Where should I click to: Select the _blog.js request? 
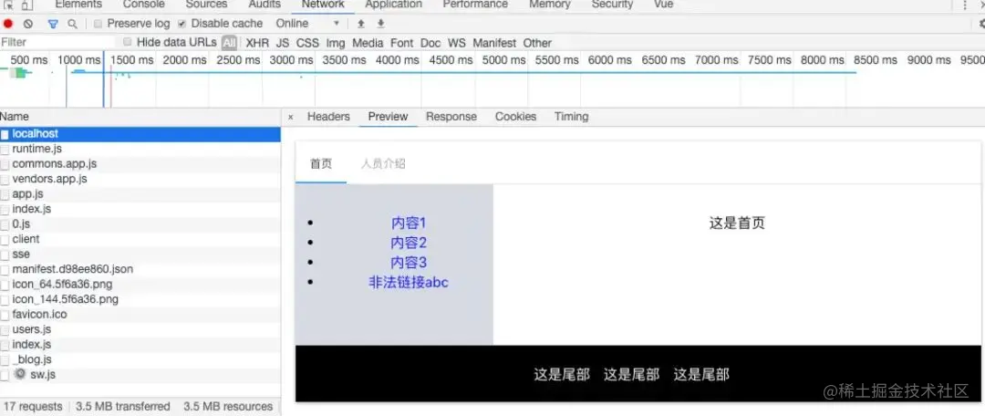[140, 360]
